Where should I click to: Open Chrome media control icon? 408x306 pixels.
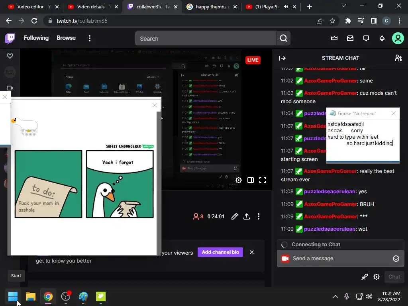point(361,21)
